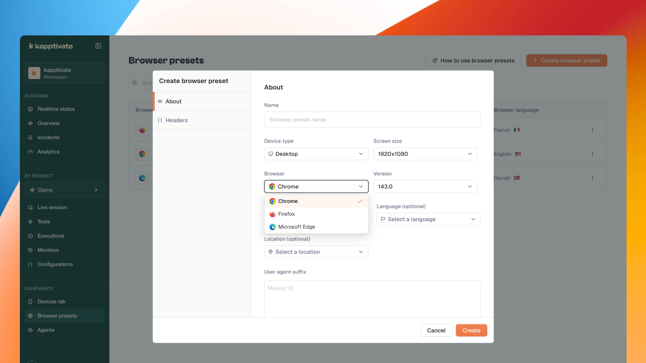Switch to the Headers tab
The image size is (646, 363).
177,120
